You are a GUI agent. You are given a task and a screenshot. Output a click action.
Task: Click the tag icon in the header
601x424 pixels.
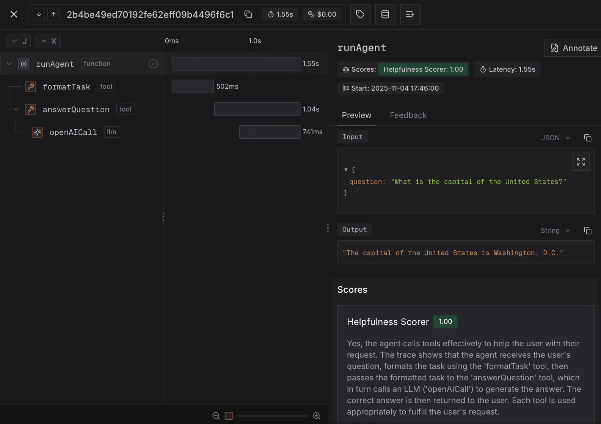tap(360, 14)
